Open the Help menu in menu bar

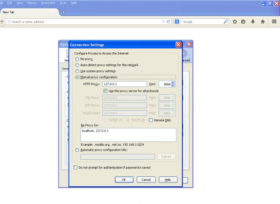pyautogui.click(x=74, y=3)
